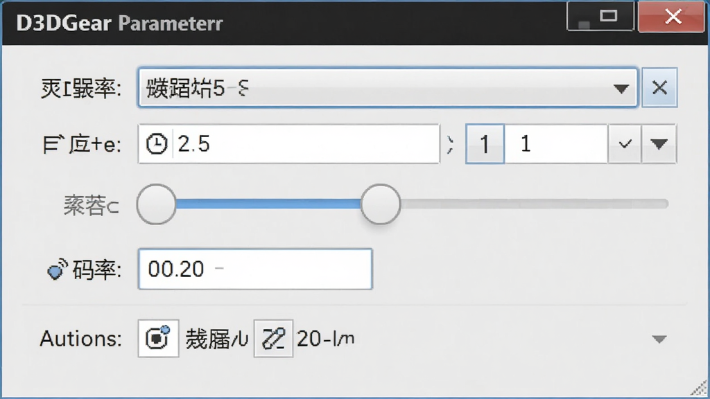Click the 2.5 time input field
Screen dimensions: 710x399
(x=289, y=144)
